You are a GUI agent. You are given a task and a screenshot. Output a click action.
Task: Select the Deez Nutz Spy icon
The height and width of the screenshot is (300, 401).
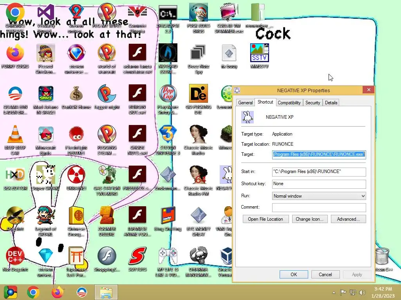pyautogui.click(x=198, y=53)
